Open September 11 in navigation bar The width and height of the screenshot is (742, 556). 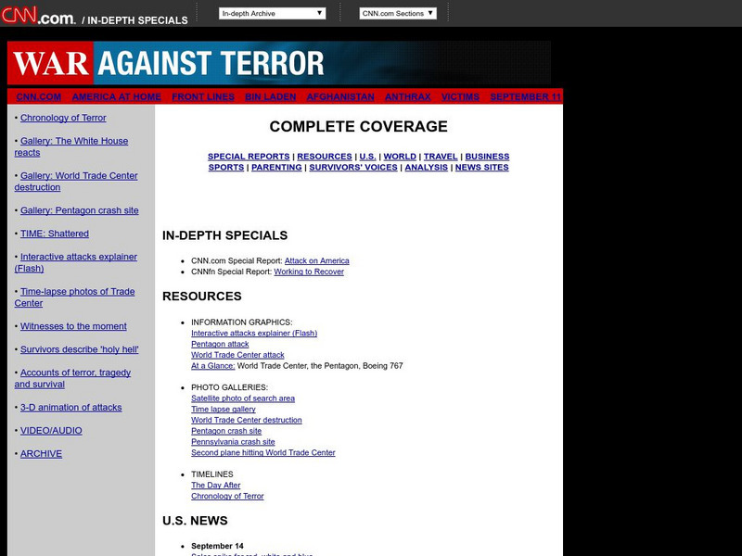pos(525,97)
